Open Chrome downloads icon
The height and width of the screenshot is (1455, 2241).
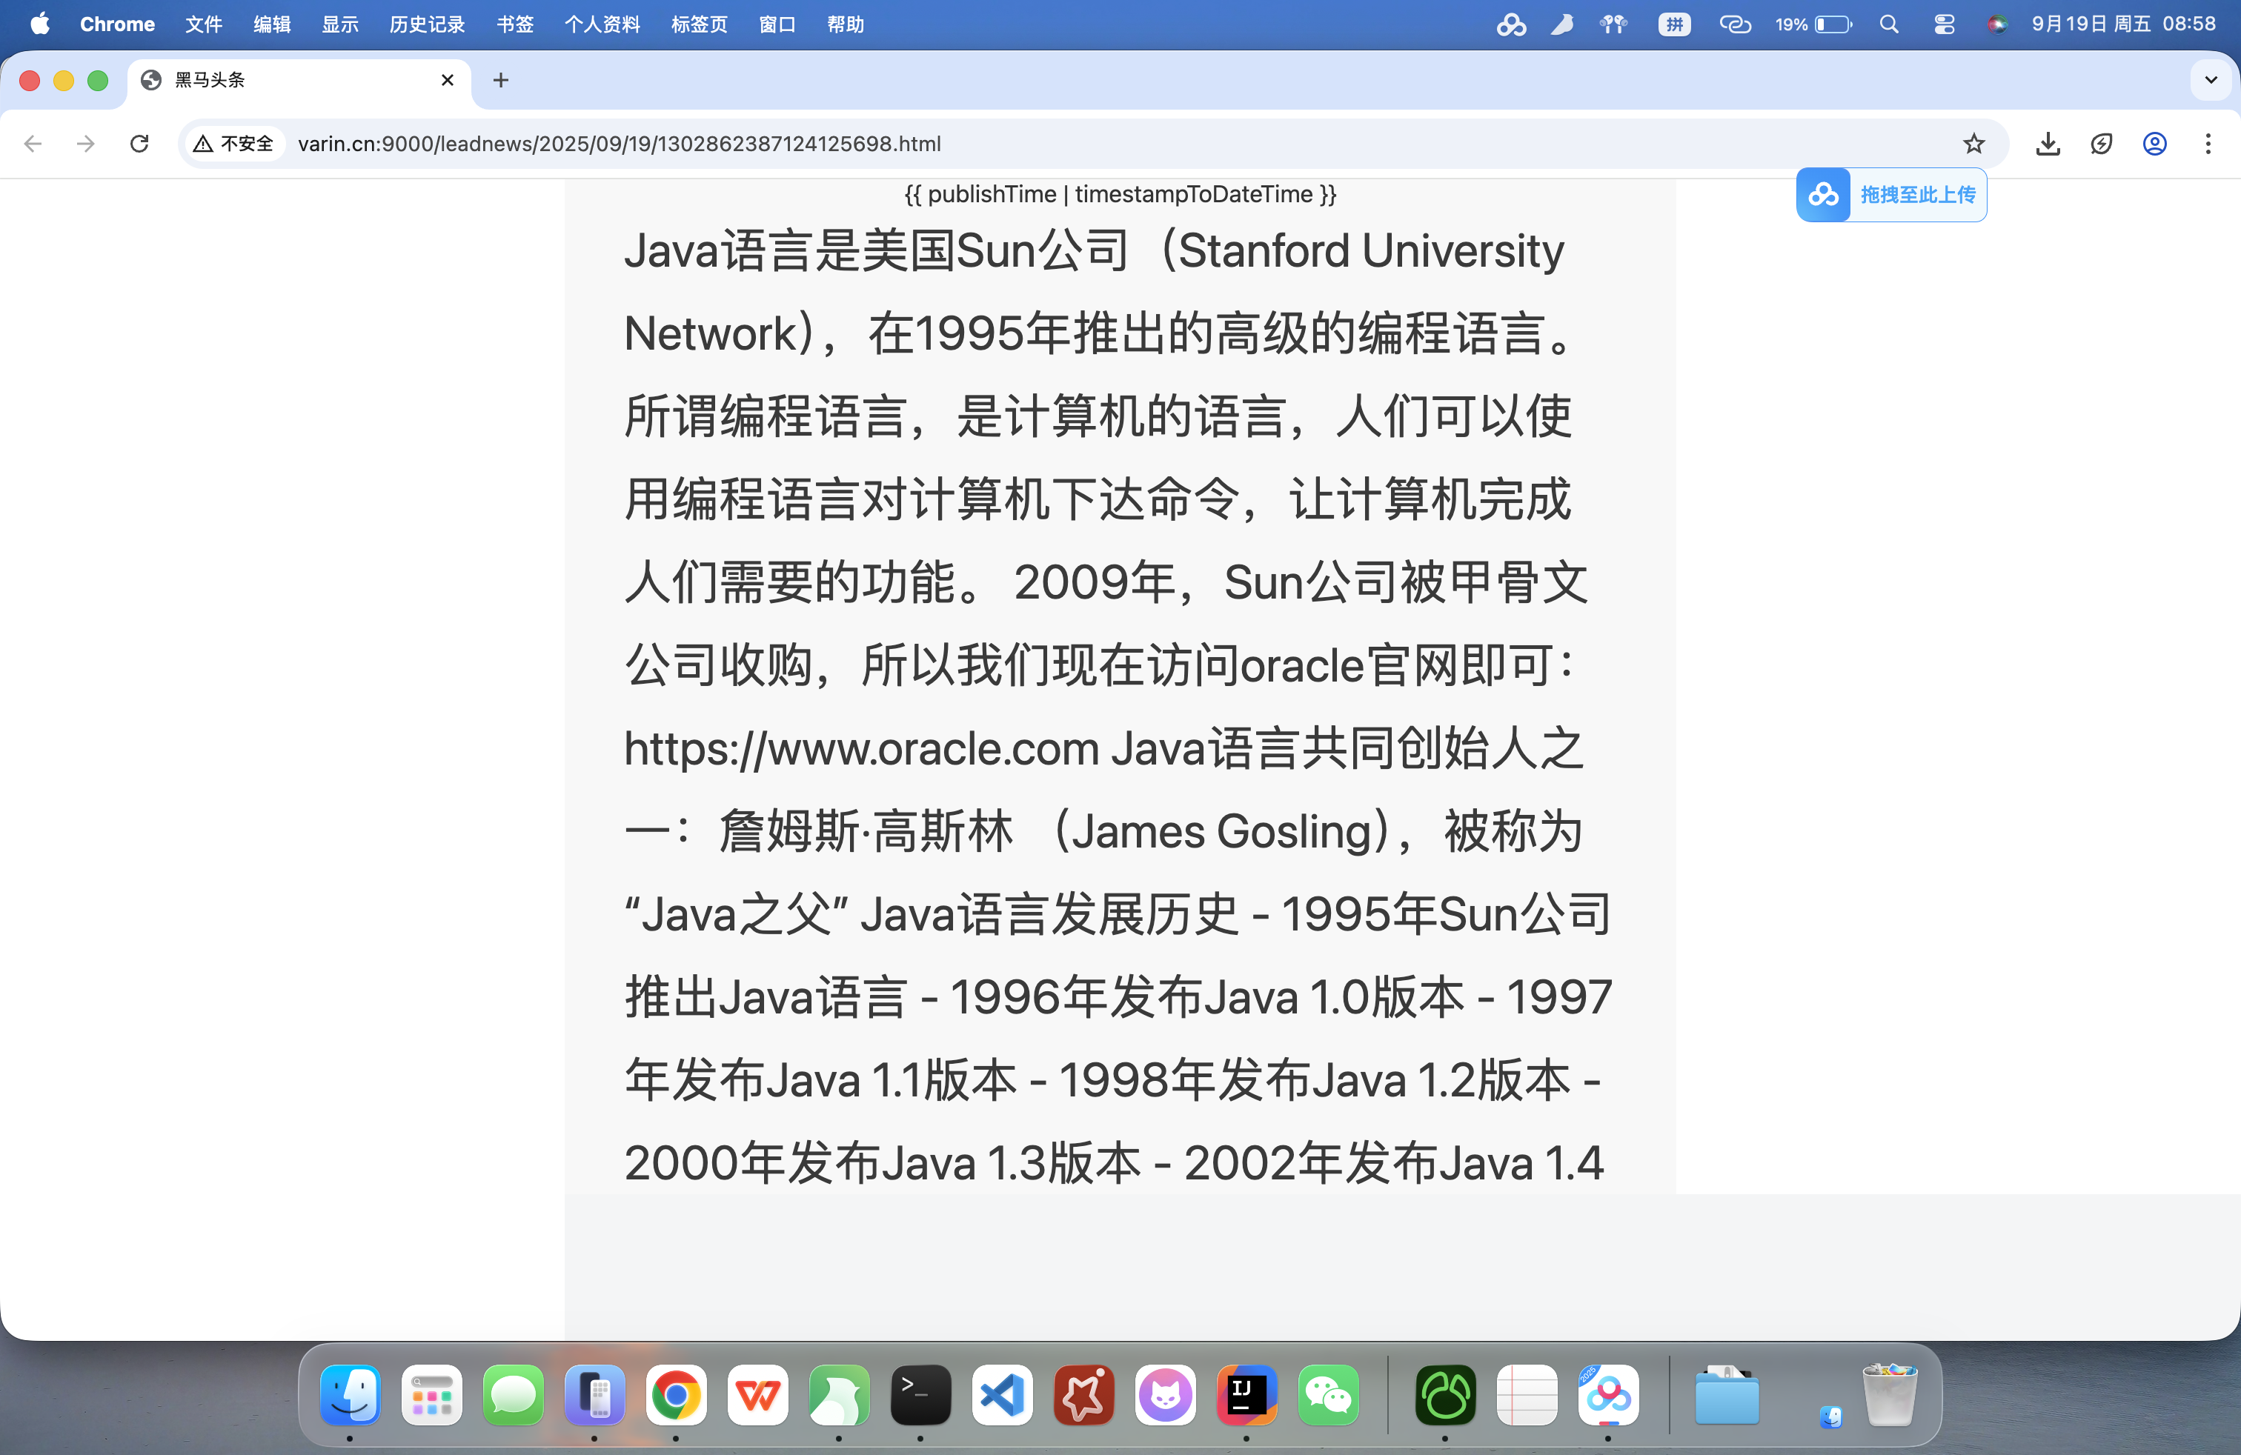coord(2048,143)
